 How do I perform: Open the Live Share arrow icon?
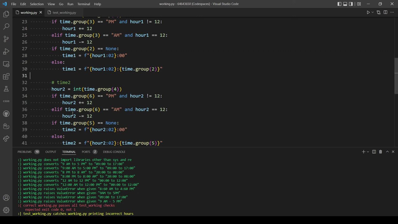tap(6, 138)
